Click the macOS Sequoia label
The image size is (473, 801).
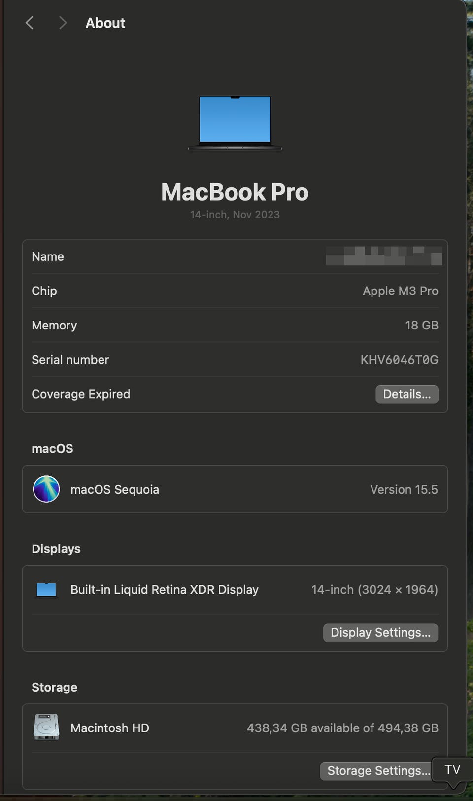115,489
